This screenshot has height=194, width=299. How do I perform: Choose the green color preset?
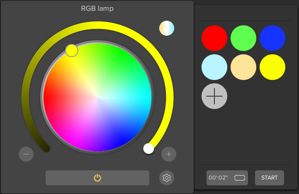tap(243, 38)
